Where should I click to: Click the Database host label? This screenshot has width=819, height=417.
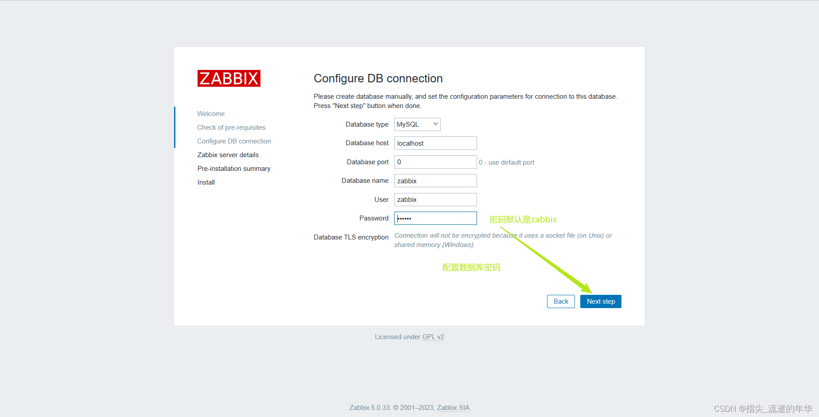pos(367,143)
